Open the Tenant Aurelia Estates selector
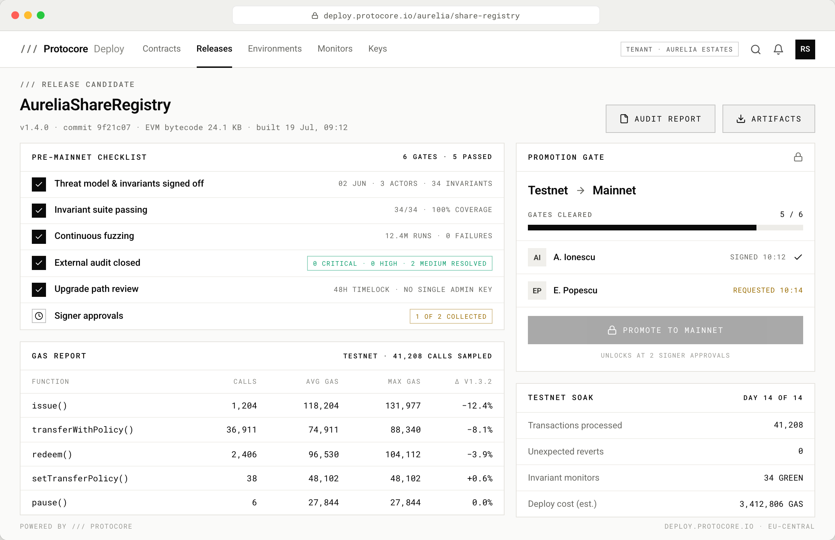The width and height of the screenshot is (835, 540). 679,49
